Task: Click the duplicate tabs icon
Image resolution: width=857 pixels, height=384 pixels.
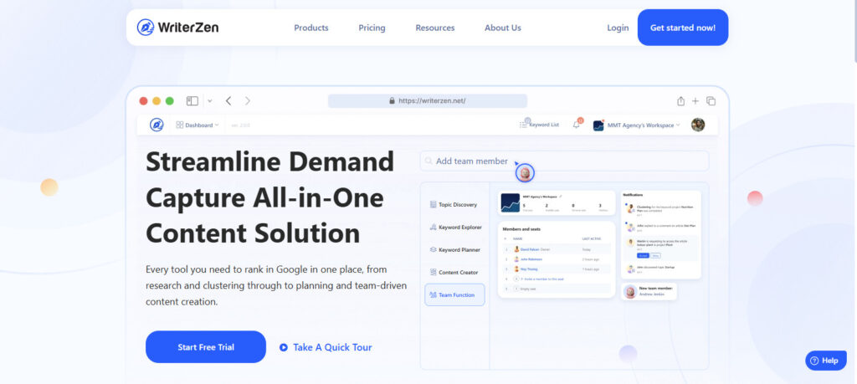Action: click(711, 101)
